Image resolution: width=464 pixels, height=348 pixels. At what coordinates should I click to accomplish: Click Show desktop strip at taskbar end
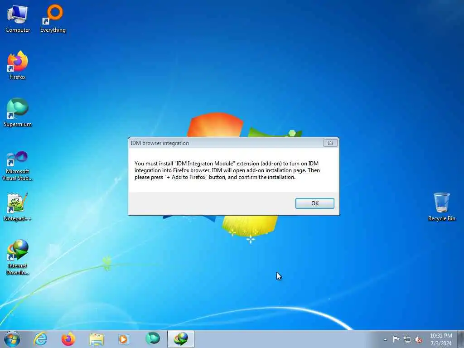coord(461,339)
